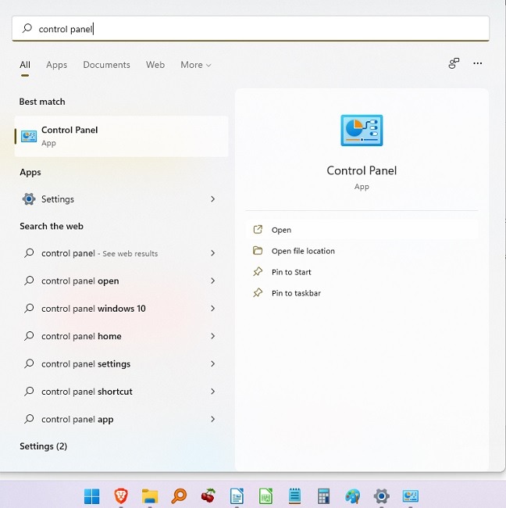The width and height of the screenshot is (506, 508).
Task: Click the orange magnifier app in taskbar
Action: click(179, 496)
